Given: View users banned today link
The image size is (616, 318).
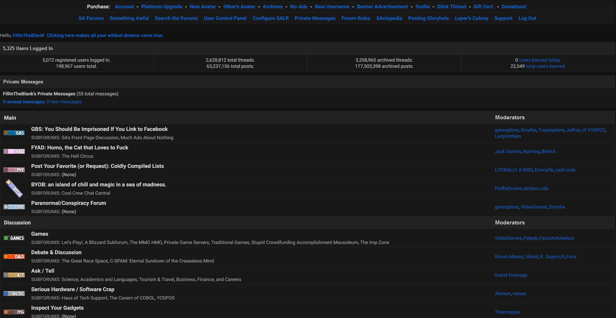Looking at the screenshot, I should click(x=540, y=60).
